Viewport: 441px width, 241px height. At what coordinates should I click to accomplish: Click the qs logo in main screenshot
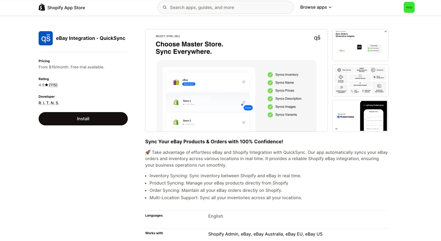[x=317, y=38]
